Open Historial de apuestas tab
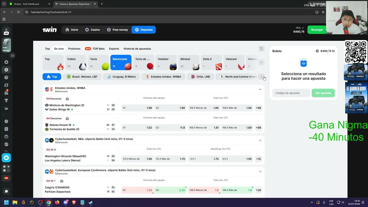The image size is (368, 207). tap(137, 49)
